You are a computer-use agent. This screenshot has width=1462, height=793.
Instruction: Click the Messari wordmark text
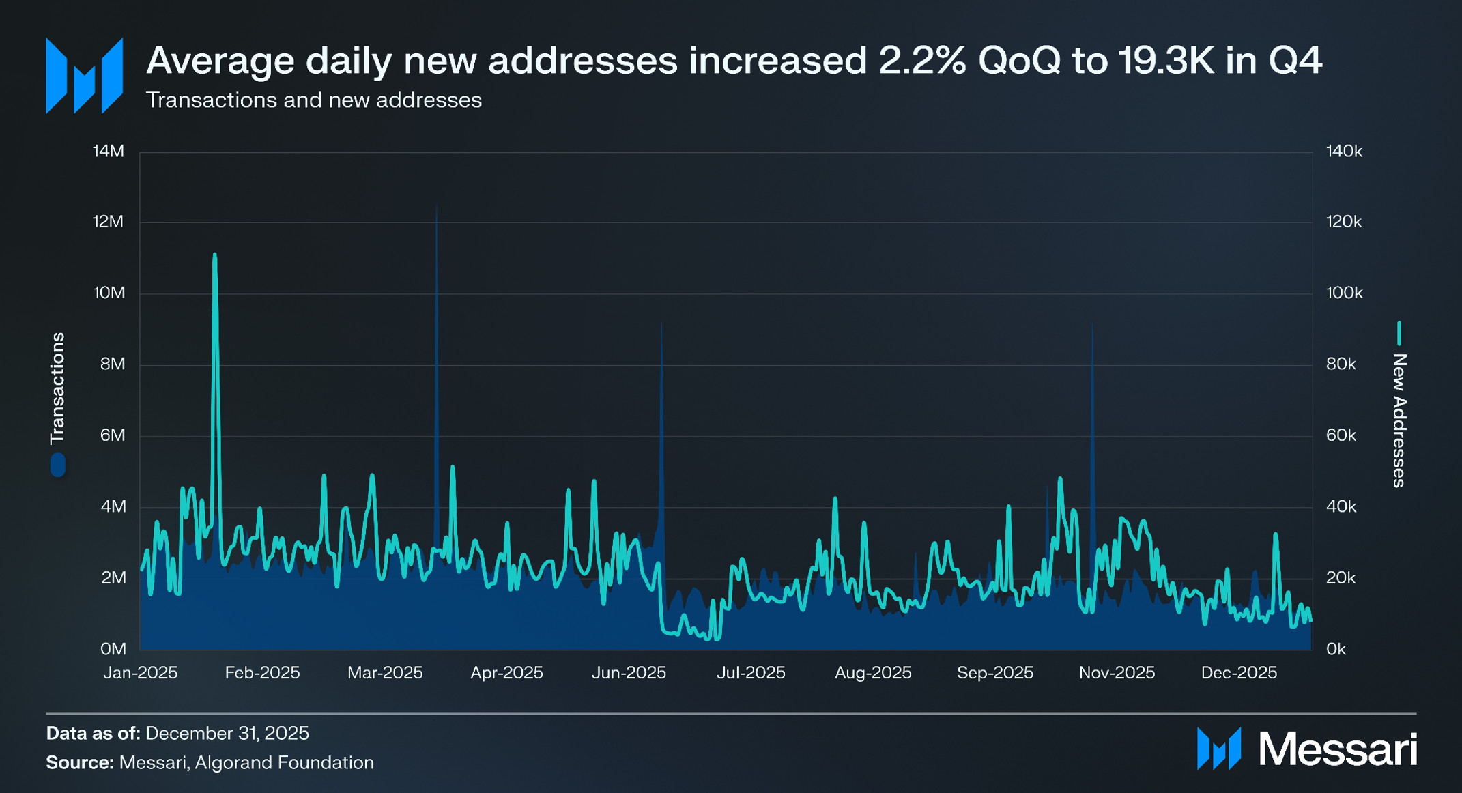click(1338, 749)
